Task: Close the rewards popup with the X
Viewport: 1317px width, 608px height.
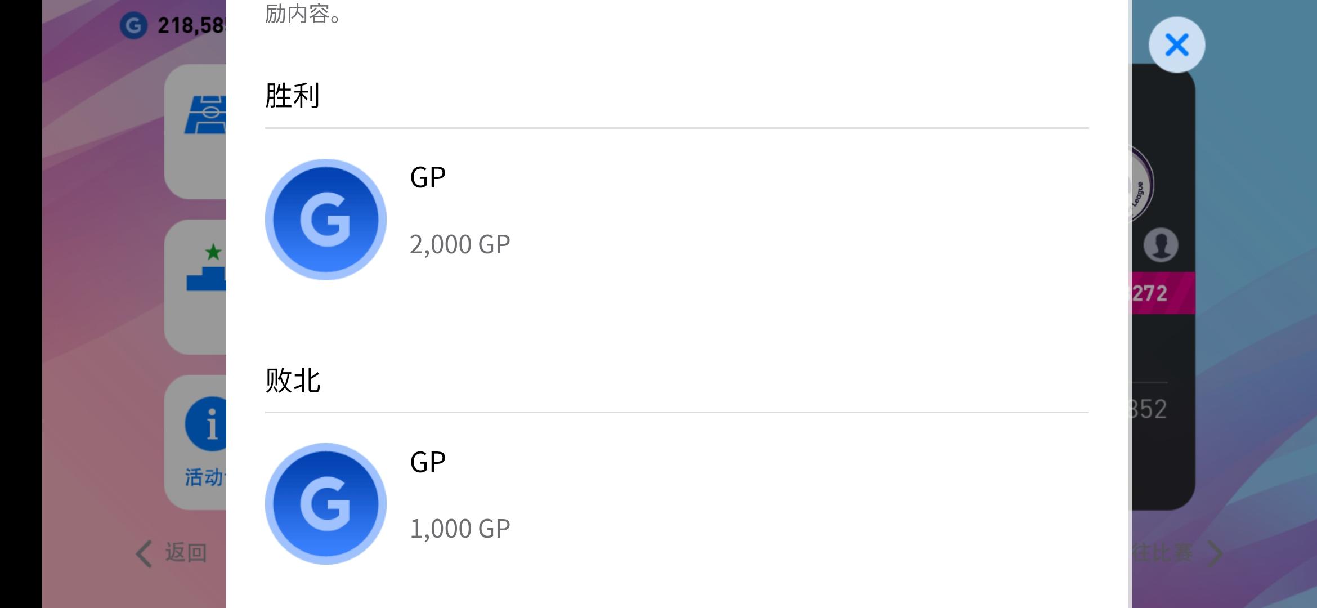Action: point(1176,45)
